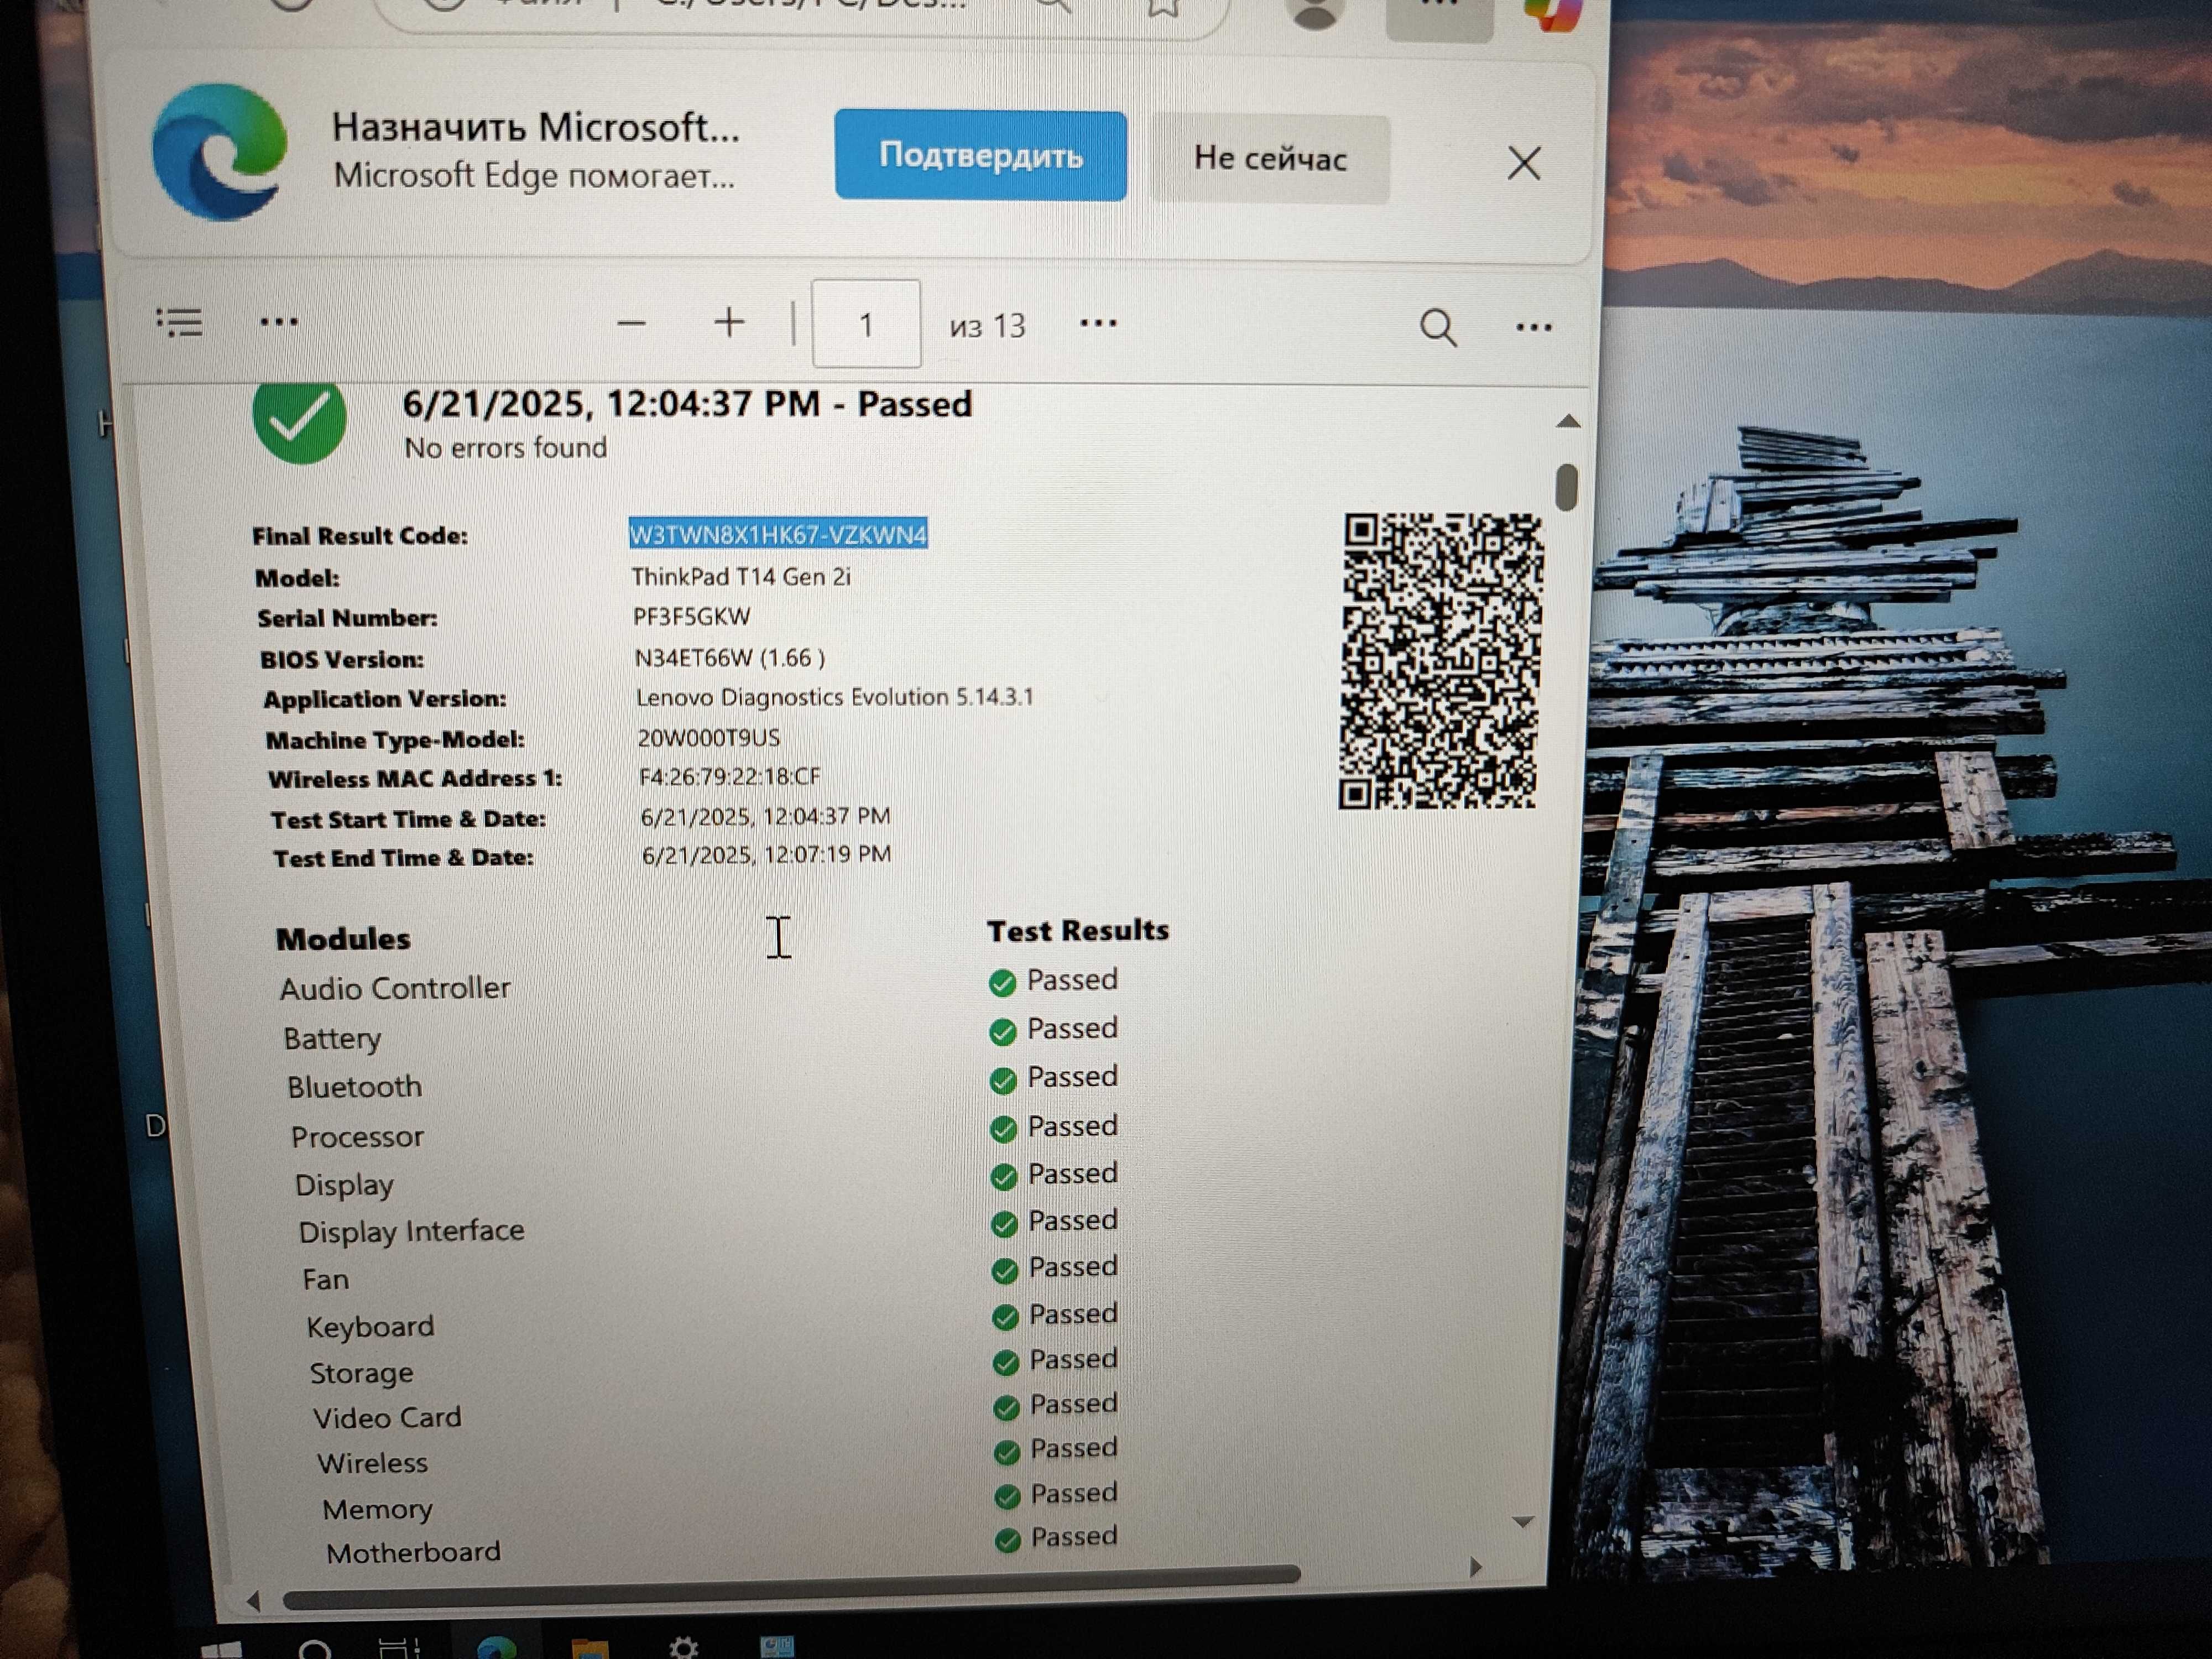The height and width of the screenshot is (1659, 2212).
Task: Open the more options dots beside contents icon
Action: (279, 322)
